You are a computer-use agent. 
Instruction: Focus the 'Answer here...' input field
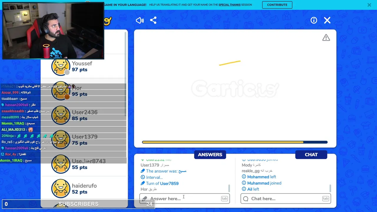click(x=185, y=198)
